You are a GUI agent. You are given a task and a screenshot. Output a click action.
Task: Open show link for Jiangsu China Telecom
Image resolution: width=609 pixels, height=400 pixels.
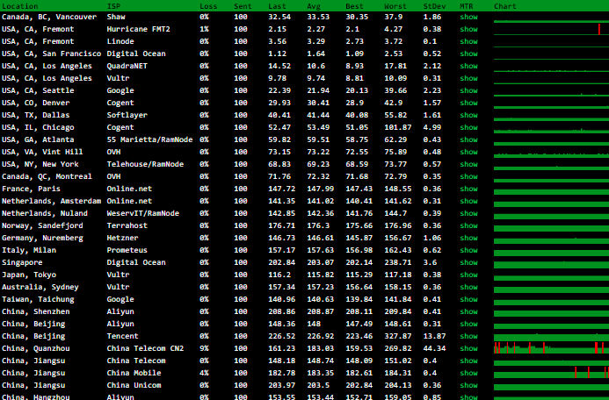[x=468, y=361]
